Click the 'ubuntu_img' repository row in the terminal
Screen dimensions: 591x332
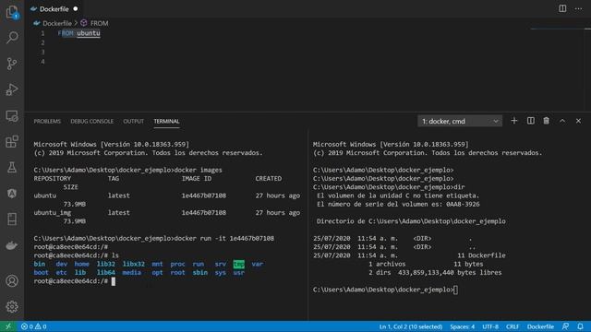pos(167,213)
